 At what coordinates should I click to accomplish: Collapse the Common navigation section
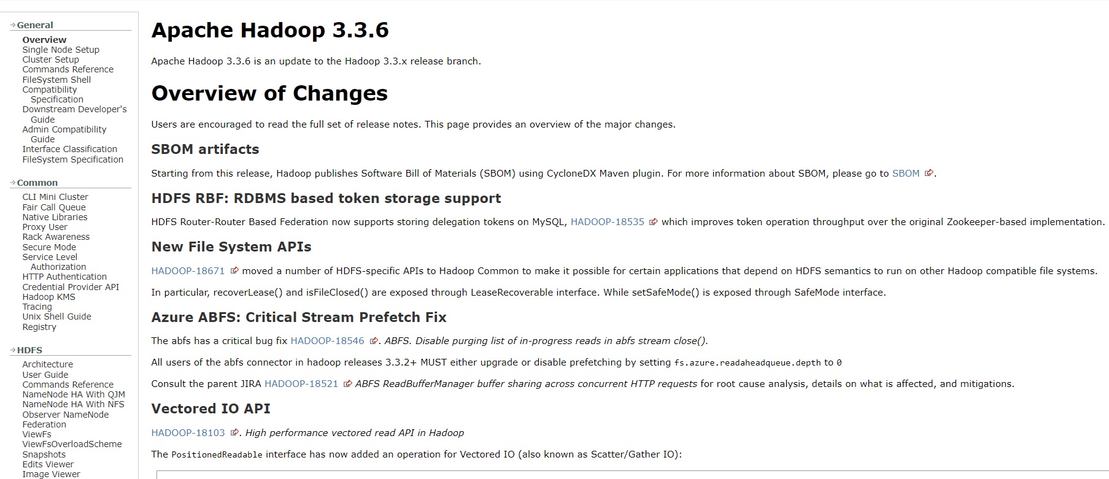(12, 182)
